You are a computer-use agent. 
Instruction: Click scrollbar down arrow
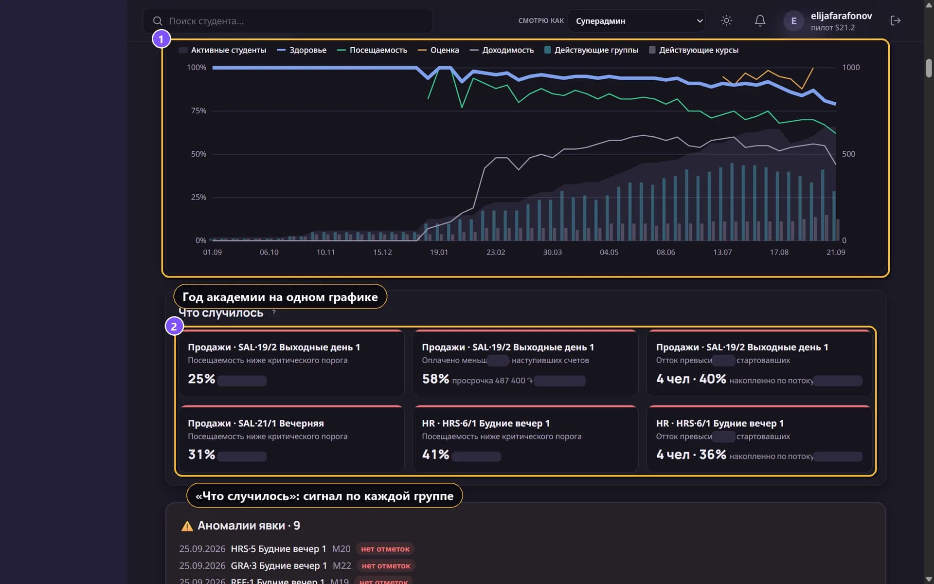pos(929,579)
